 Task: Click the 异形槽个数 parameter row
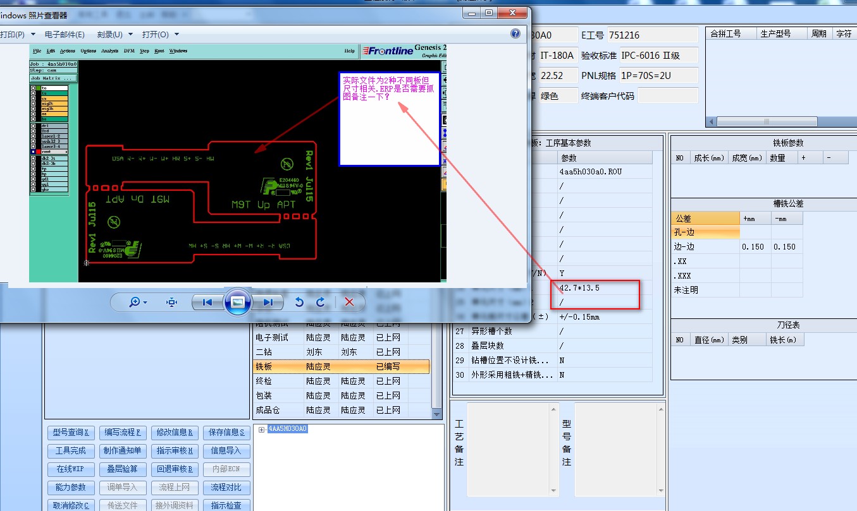(552, 331)
